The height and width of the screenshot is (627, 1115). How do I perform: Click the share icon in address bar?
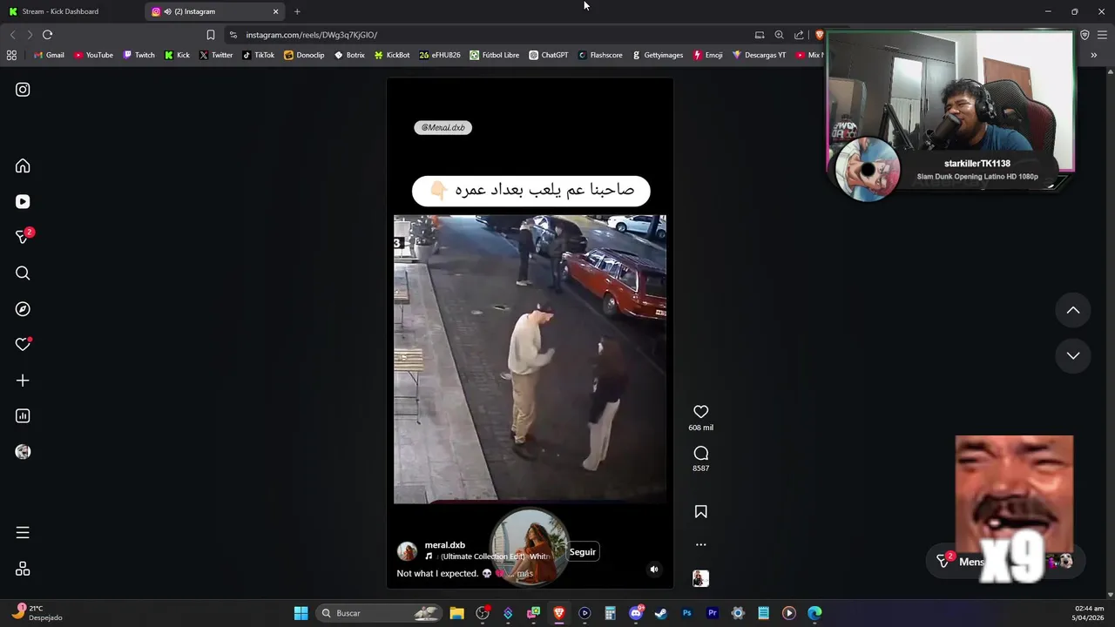pos(799,35)
